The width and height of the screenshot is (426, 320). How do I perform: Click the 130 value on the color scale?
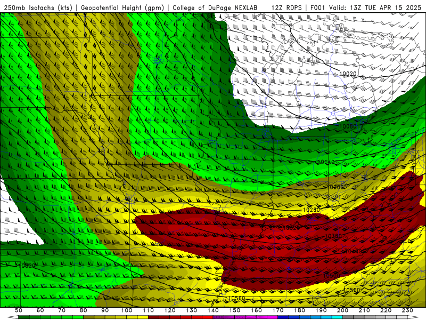pyautogui.click(x=192, y=310)
